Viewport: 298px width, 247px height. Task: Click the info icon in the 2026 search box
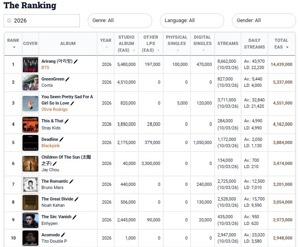[x=9, y=21]
